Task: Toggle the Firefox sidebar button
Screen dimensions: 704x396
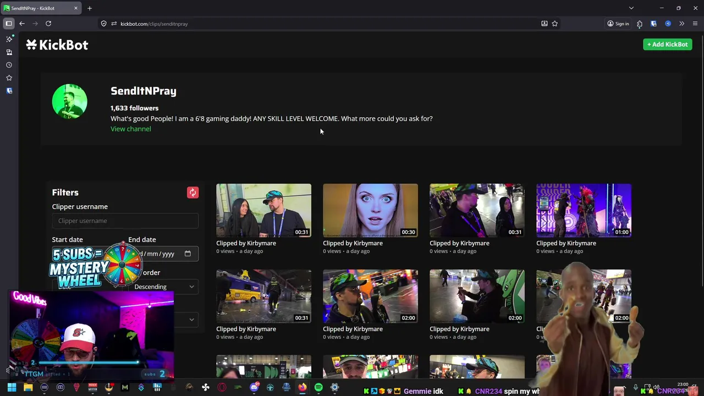Action: 9,24
